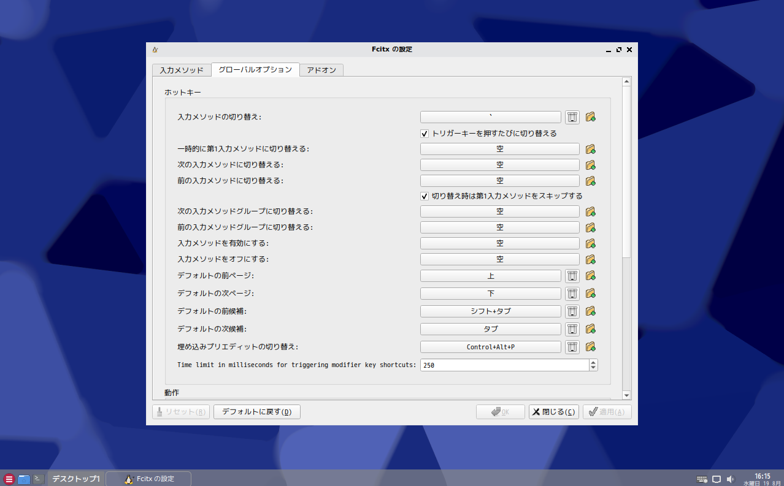Image resolution: width=784 pixels, height=486 pixels.
Task: Add hotkey for 入力メソッドを有効にする
Action: pyautogui.click(x=591, y=243)
